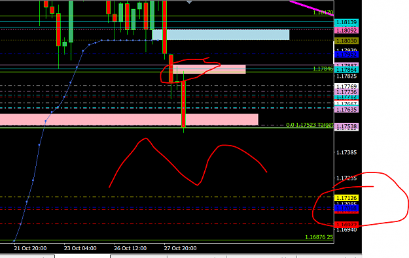Select the magenta trend line at top right
Viewport: 409px width, 258px height.
point(311,8)
